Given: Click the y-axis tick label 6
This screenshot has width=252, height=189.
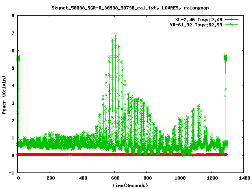Looking at the screenshot, I should pyautogui.click(x=13, y=51).
